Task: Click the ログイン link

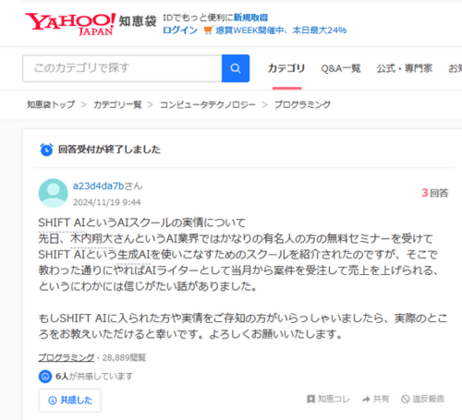Action: 180,30
